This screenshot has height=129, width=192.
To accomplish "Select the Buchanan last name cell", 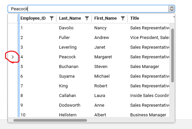I will 69,67.
